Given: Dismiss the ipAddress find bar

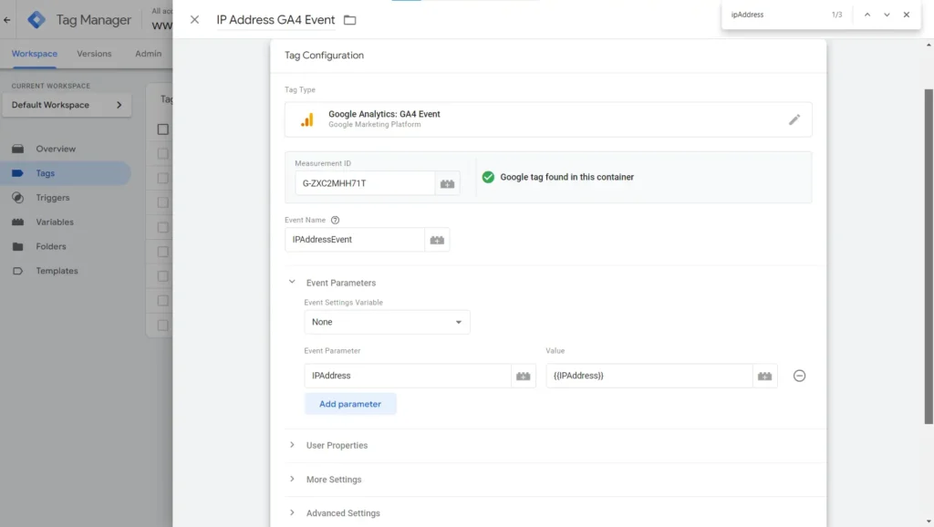Looking at the screenshot, I should tap(904, 15).
